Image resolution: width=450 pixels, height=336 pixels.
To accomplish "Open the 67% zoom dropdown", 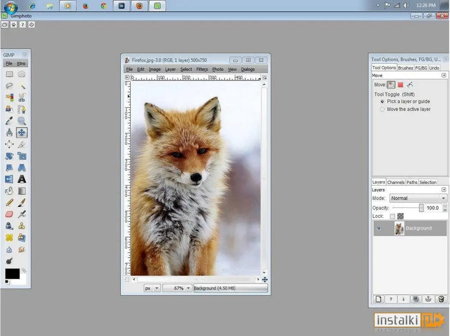I will pyautogui.click(x=177, y=288).
